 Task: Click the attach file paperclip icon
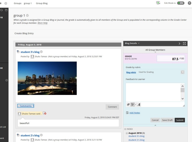128,105
